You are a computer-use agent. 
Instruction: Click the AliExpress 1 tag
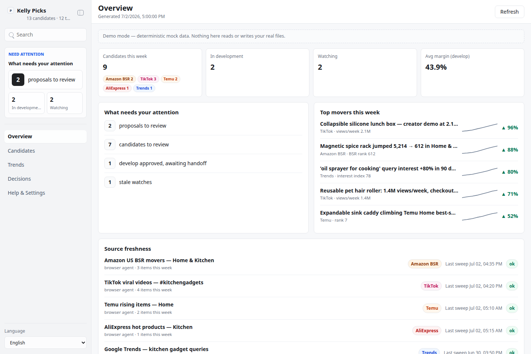coord(117,88)
